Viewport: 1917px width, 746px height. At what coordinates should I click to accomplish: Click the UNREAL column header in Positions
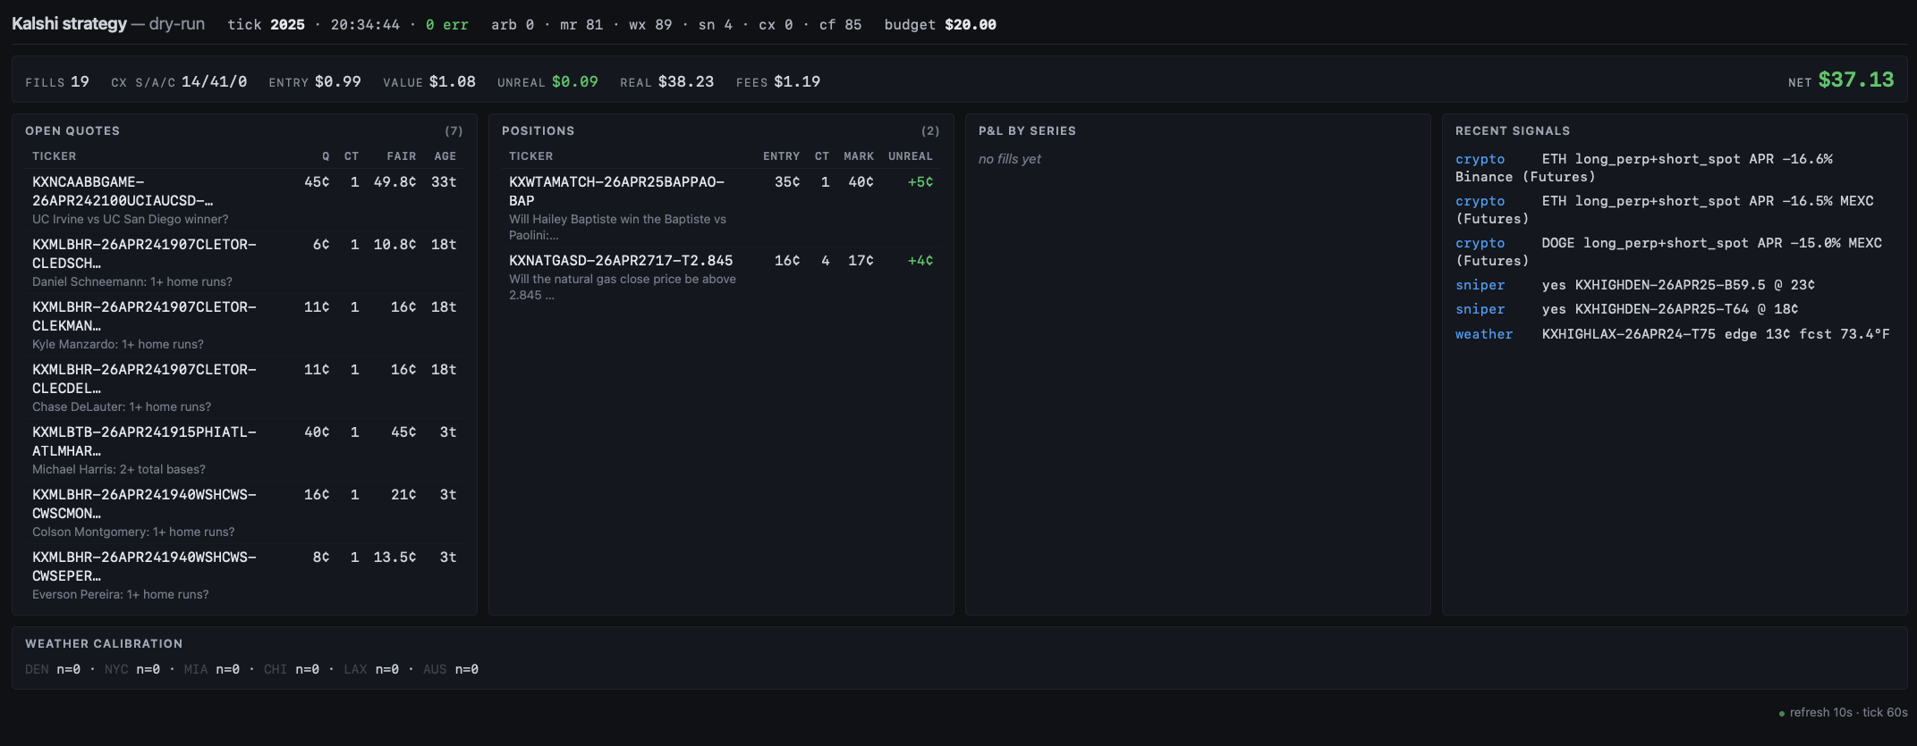click(911, 156)
